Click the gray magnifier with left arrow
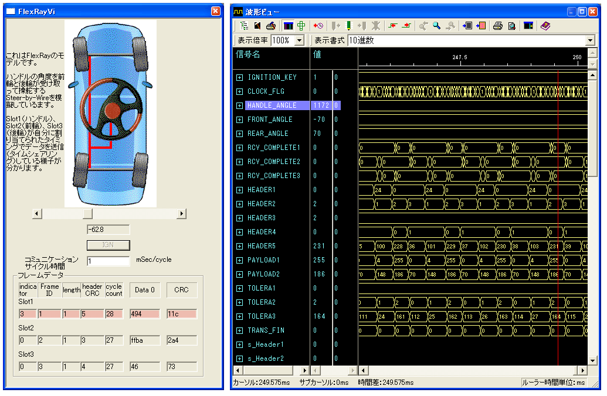 tap(423, 26)
